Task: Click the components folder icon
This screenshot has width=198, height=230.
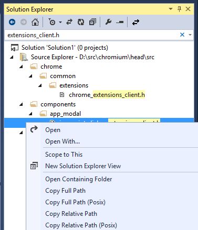Action: [x=34, y=104]
